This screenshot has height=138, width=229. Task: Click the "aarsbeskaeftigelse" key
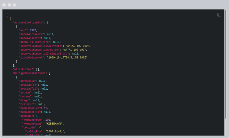click(x=28, y=23)
